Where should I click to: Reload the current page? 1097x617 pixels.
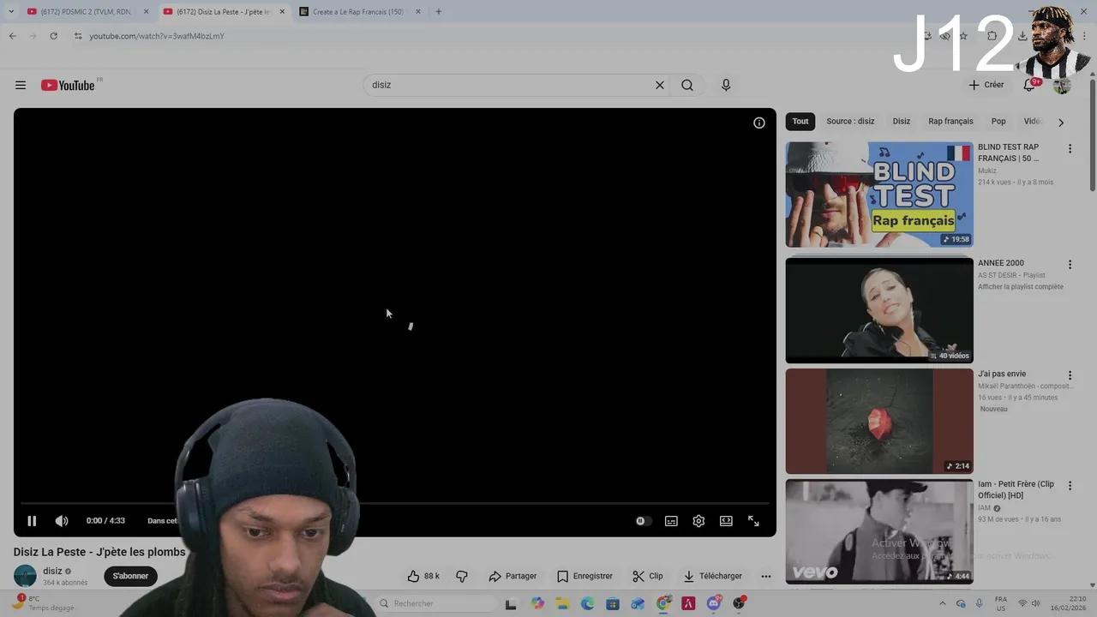(x=53, y=36)
